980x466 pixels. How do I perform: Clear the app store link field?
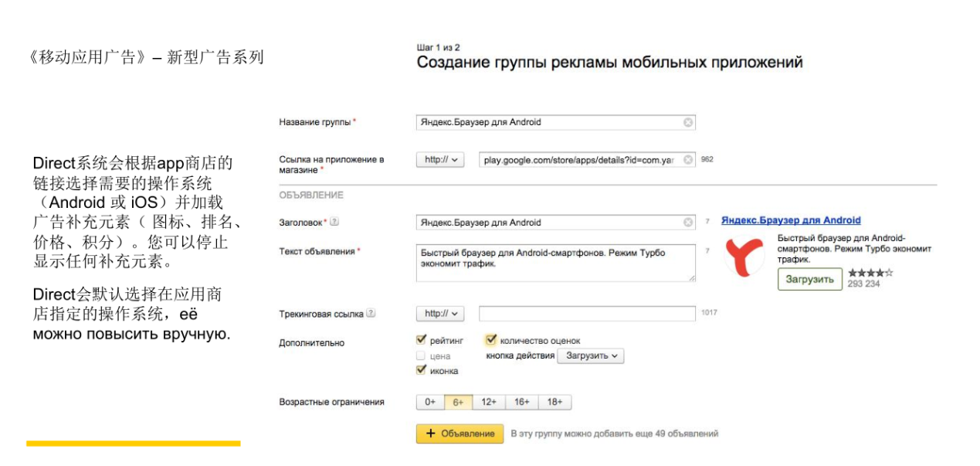pos(688,160)
